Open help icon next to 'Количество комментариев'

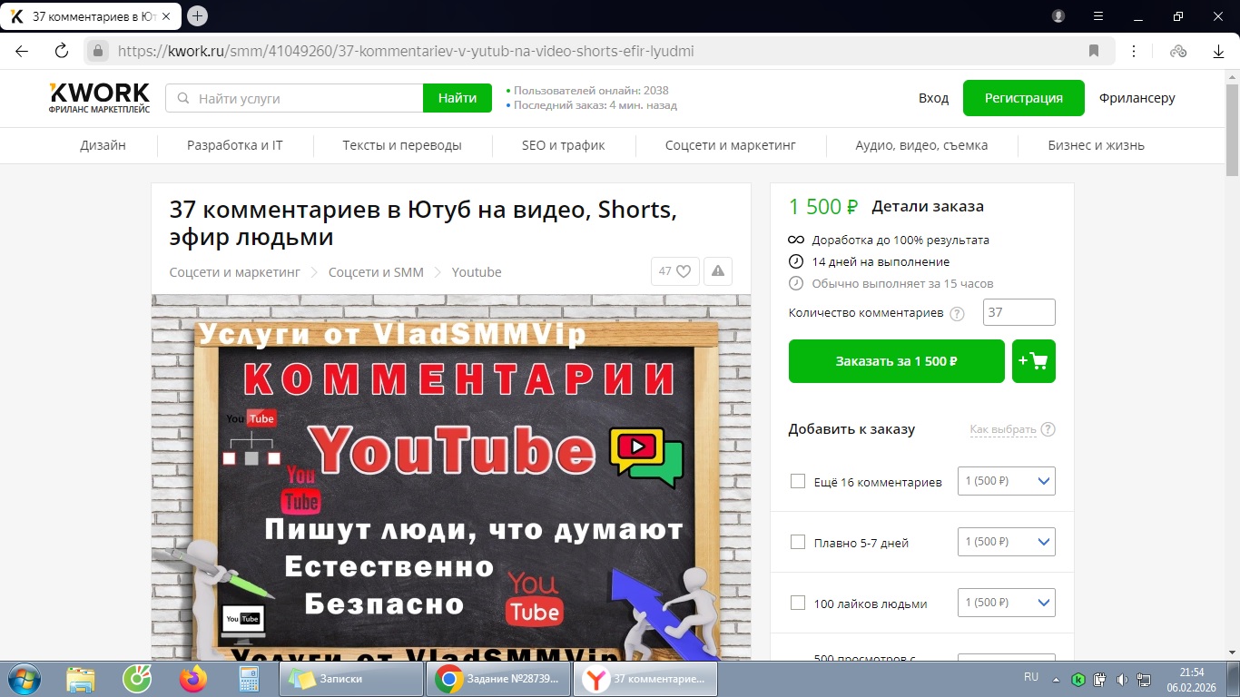(957, 314)
